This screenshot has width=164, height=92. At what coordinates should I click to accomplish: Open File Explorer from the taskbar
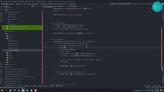click(11, 90)
